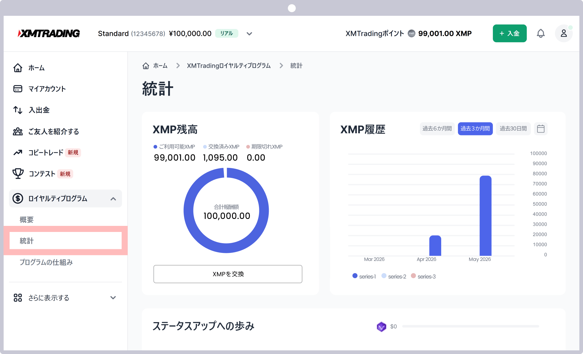Screen dimensions: 583x354
Task: Toggle series-2 legend in the chart
Action: [x=394, y=276]
